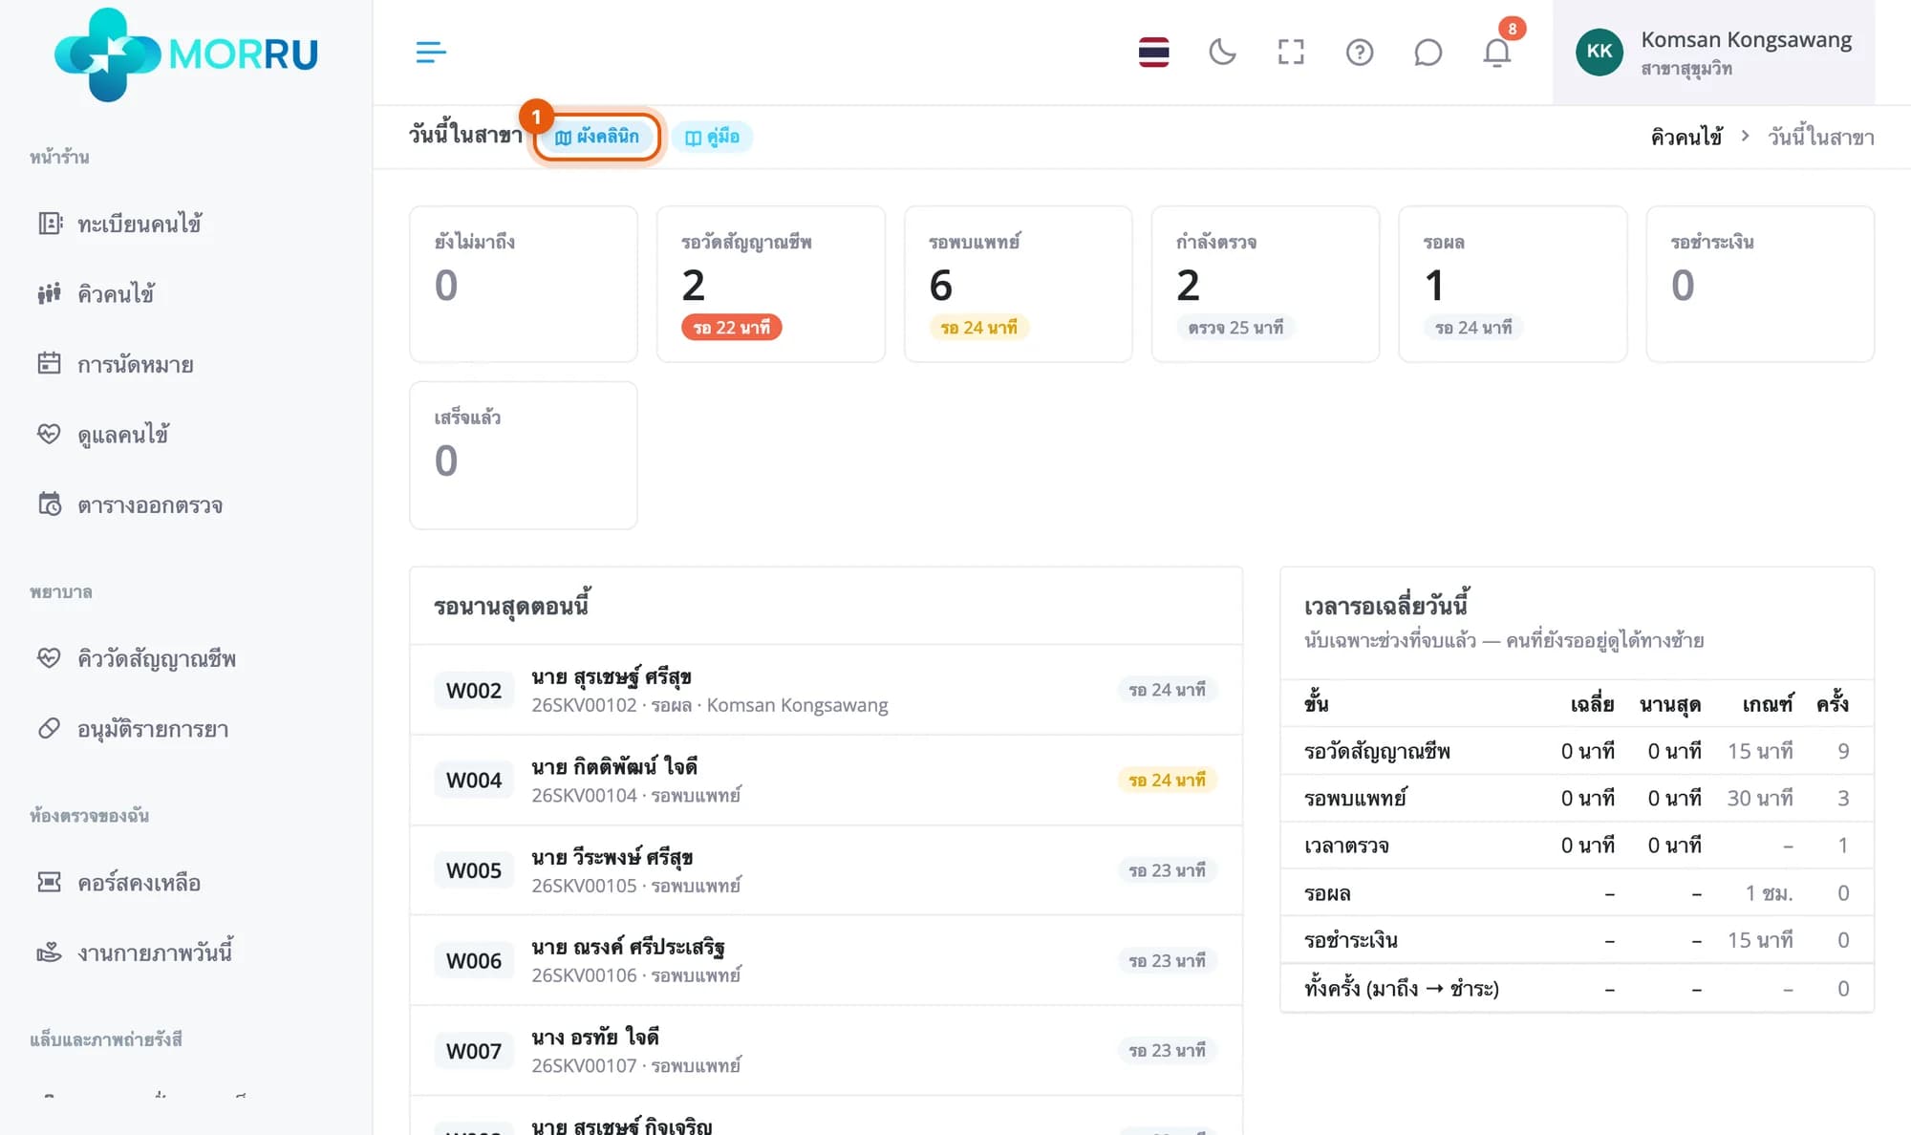Click the เกณฑ์ column header
Viewport: 1911px width, 1135px height.
1767,704
